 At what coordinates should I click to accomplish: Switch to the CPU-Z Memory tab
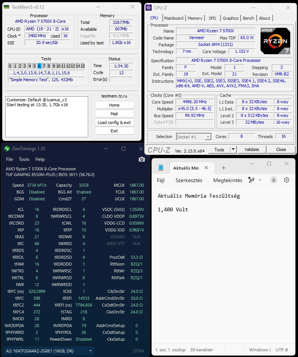point(195,18)
